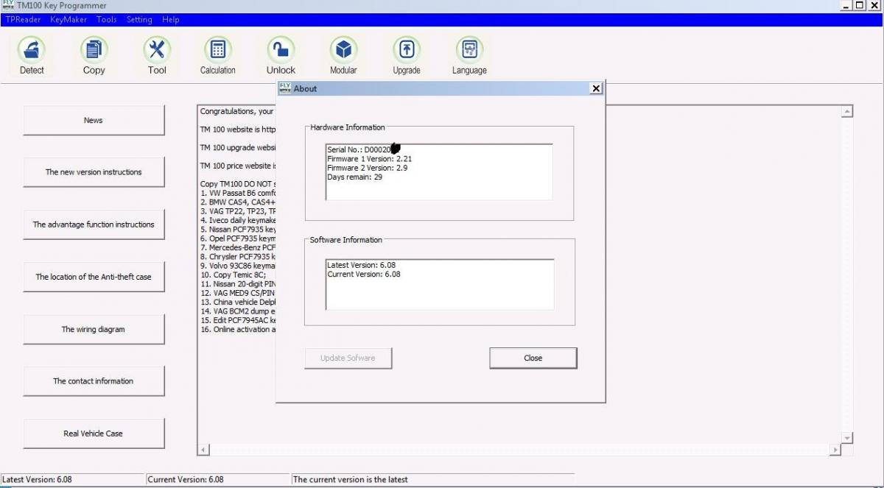Click the Upgrade arrow icon
The width and height of the screenshot is (884, 488).
coord(407,50)
